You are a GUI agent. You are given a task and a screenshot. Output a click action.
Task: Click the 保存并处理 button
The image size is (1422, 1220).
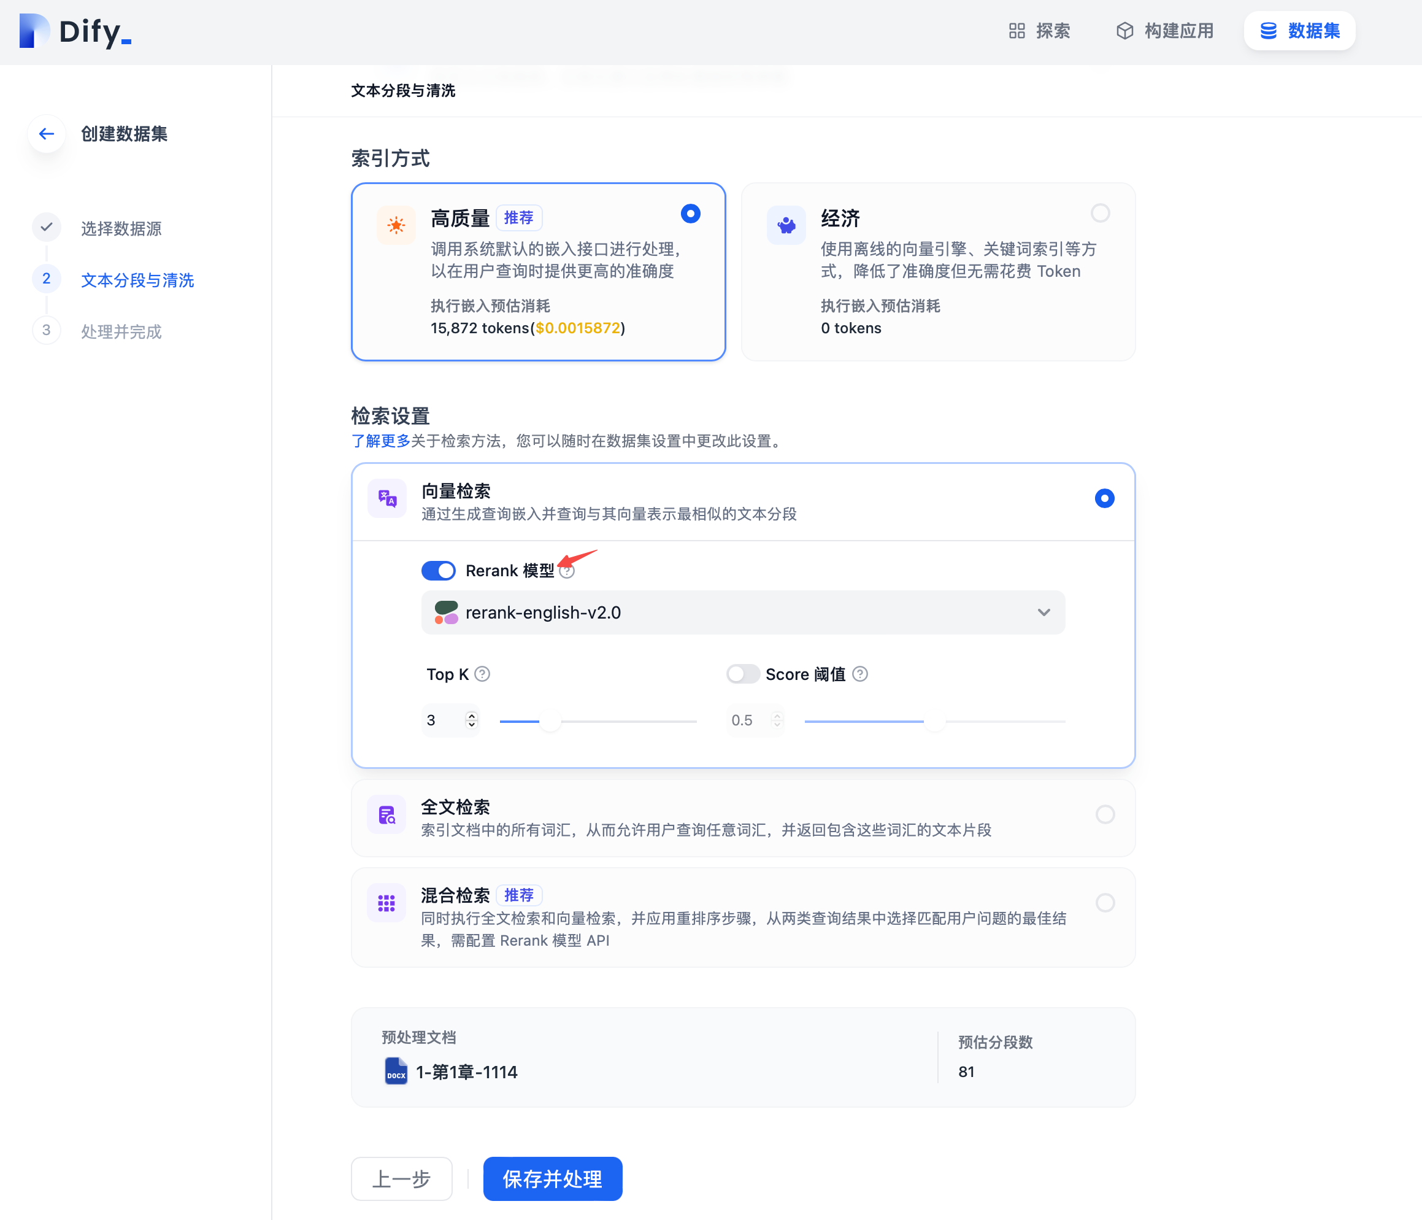[553, 1179]
